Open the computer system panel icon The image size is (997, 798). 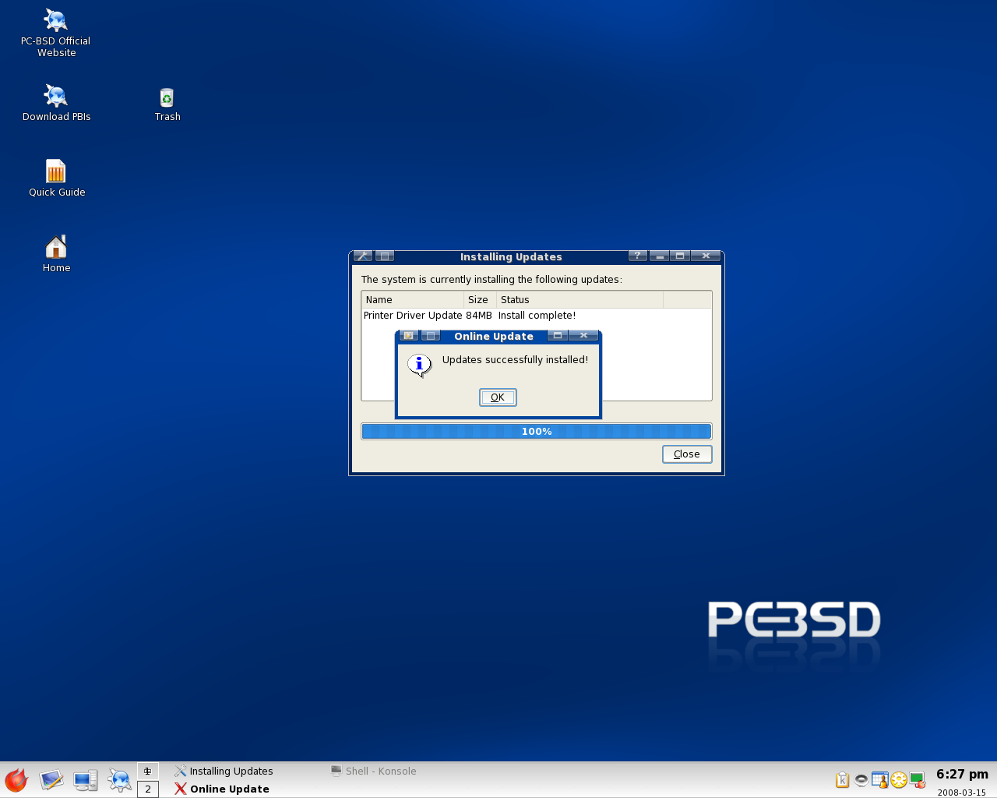85,780
